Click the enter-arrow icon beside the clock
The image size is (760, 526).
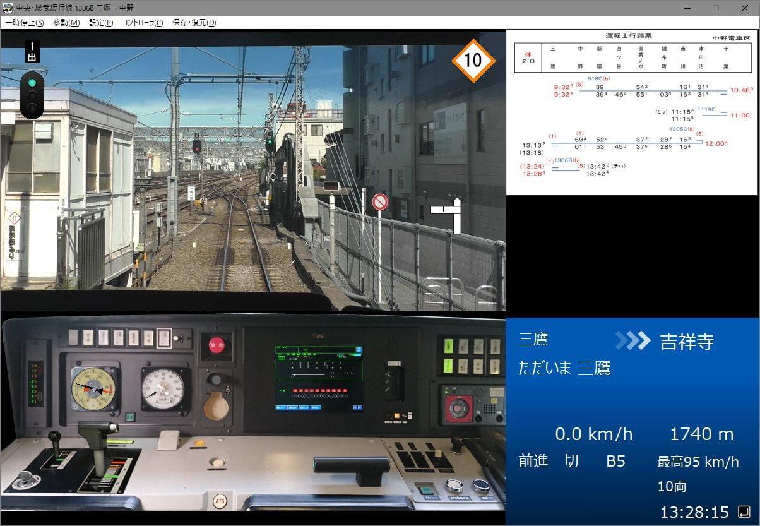tap(744, 511)
